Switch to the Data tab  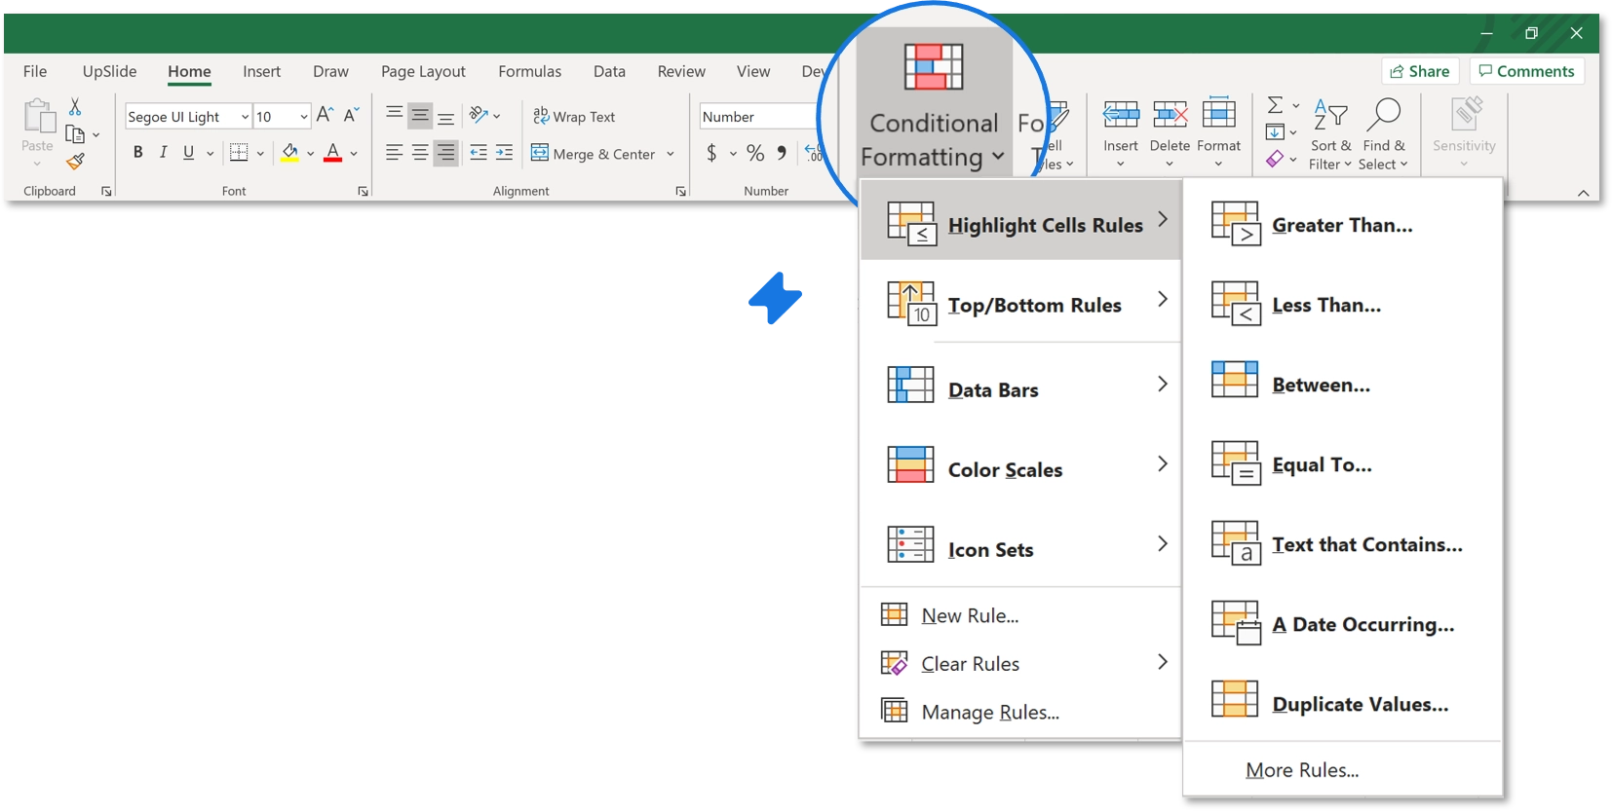click(x=609, y=71)
